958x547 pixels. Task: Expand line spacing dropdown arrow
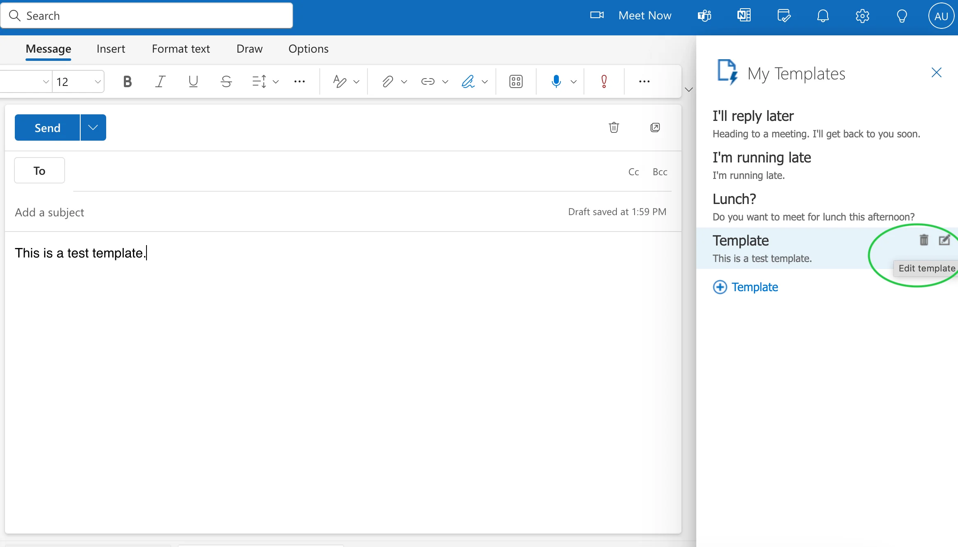276,81
